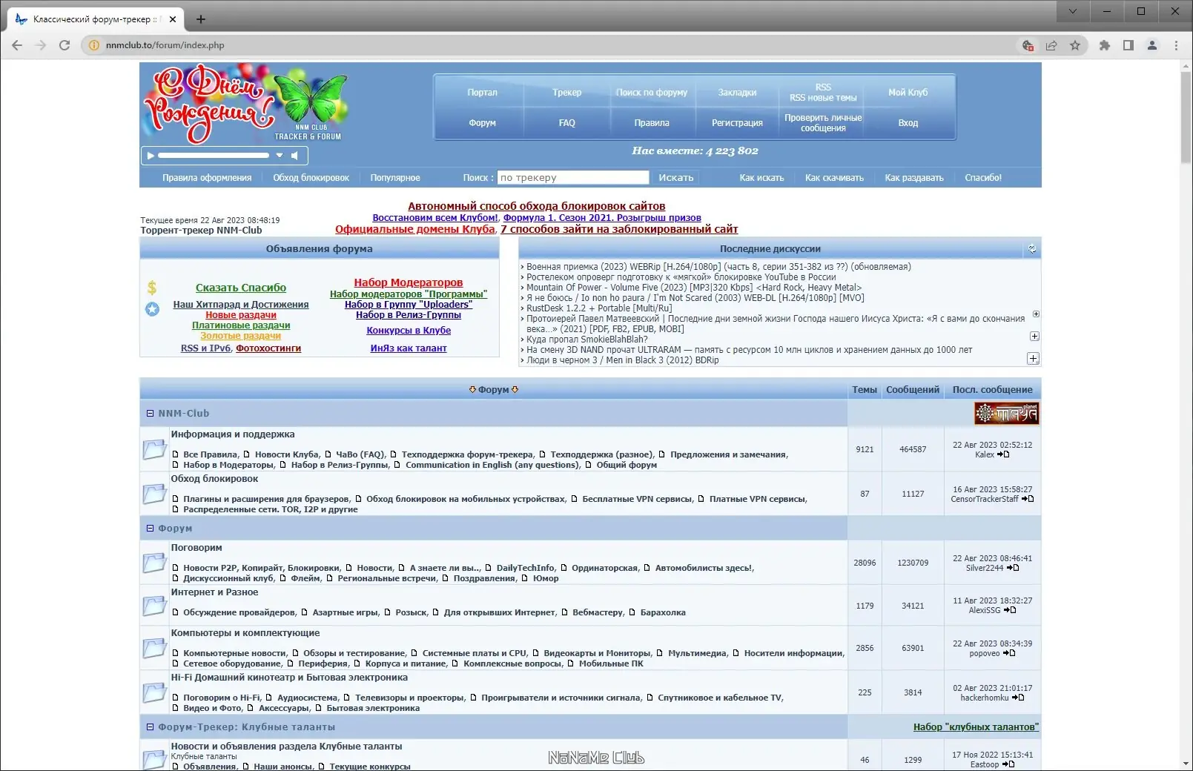Click the middle plus button in discussions panel

(x=1034, y=337)
